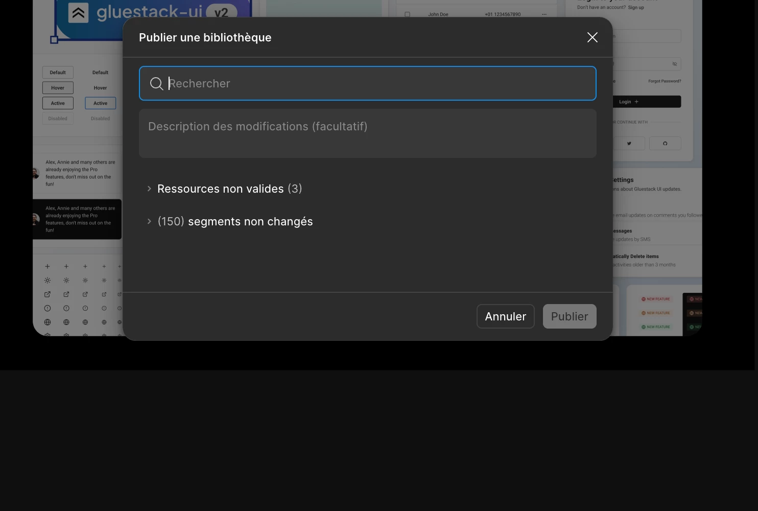Click the first plus icon in icon grid
The image size is (758, 511).
tap(48, 266)
